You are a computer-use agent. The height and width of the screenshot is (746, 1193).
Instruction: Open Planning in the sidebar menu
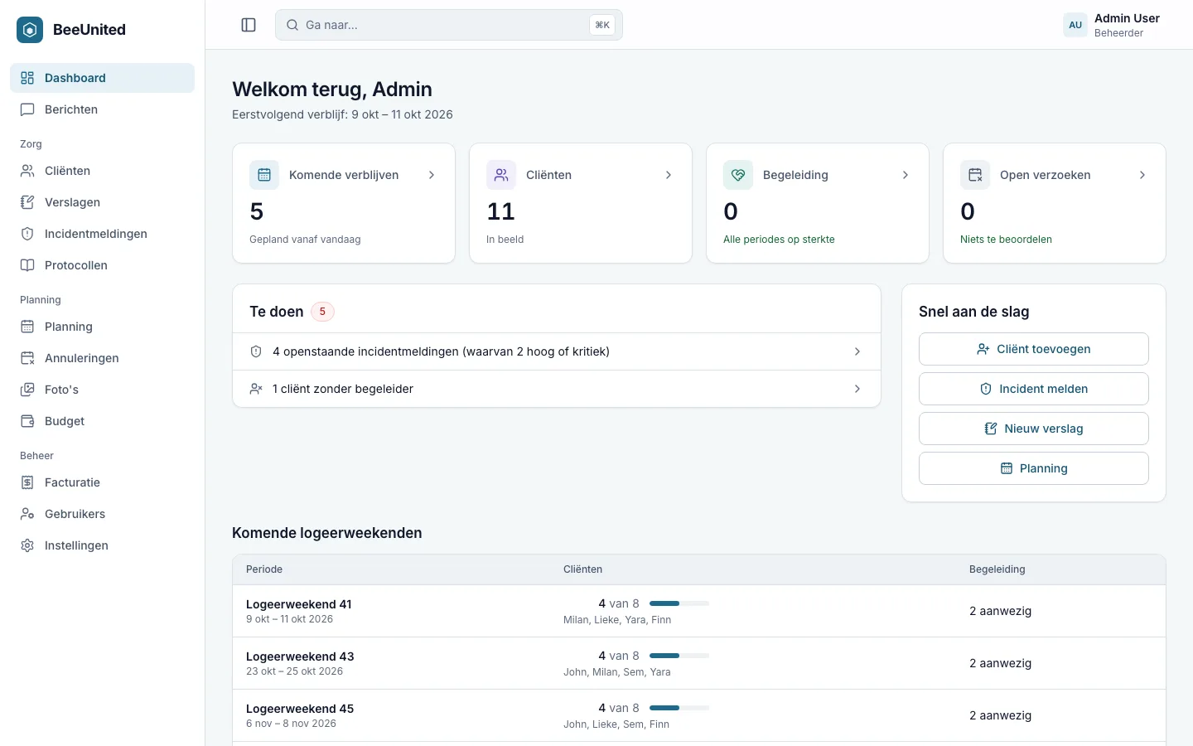pos(102,327)
